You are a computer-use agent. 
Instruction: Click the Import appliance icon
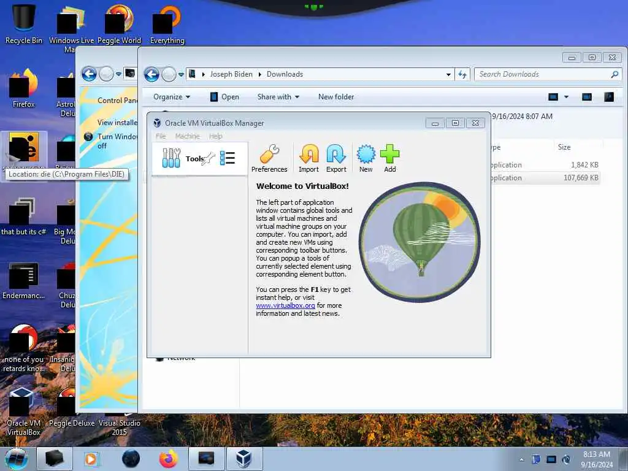coord(308,159)
